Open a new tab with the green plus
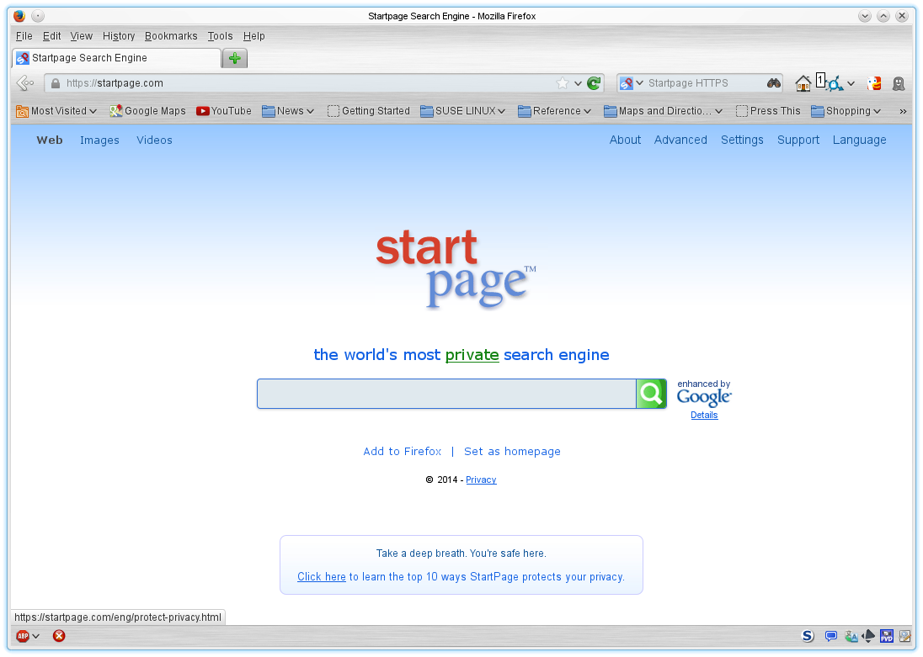This screenshot has width=923, height=657. 235,58
